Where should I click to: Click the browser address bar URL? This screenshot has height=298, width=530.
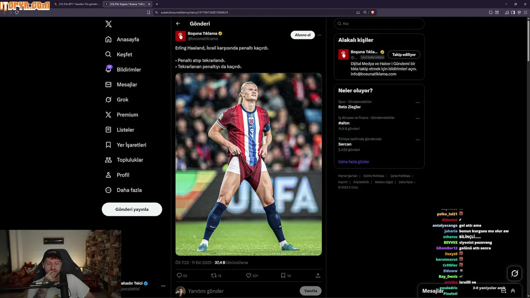pyautogui.click(x=194, y=12)
